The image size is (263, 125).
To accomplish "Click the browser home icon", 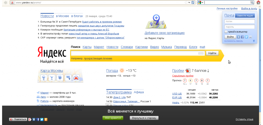I will pos(258,2).
